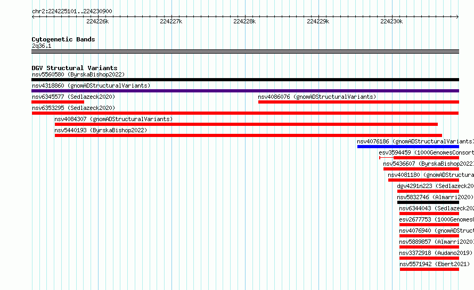Select the red nsv5436607 variant bar

421,169
